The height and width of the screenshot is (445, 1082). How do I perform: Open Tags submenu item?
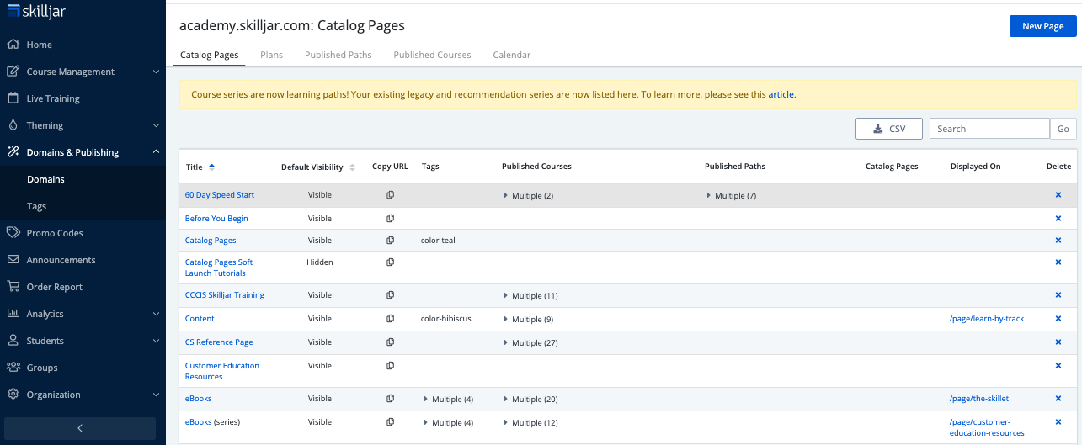(36, 206)
